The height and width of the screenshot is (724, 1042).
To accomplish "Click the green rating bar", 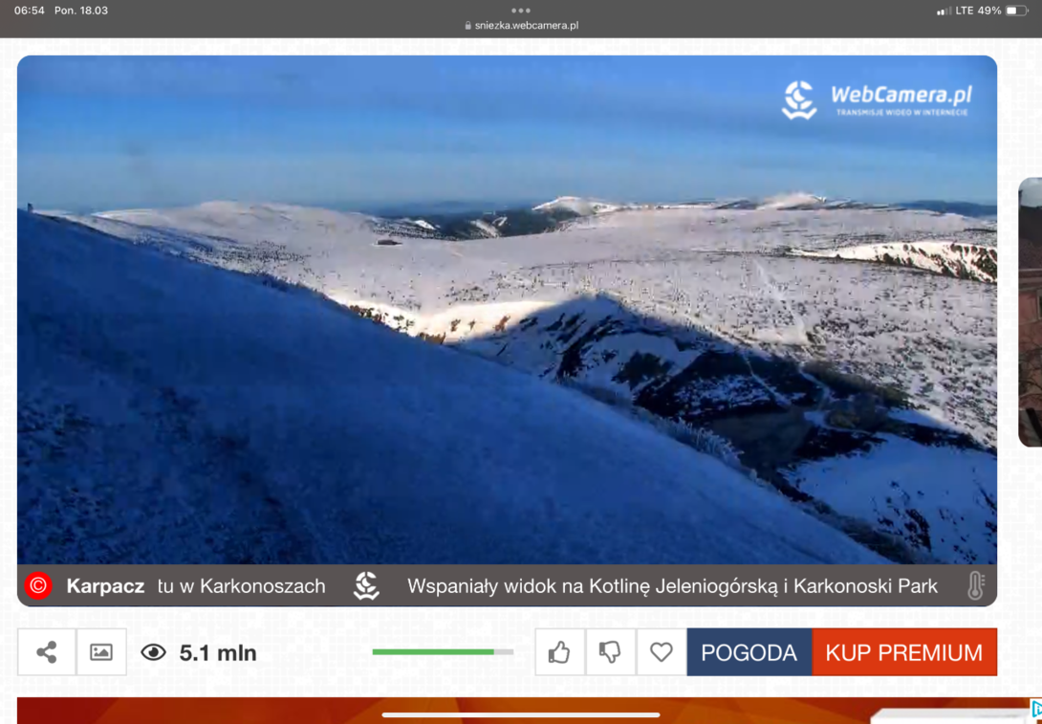I will point(443,652).
